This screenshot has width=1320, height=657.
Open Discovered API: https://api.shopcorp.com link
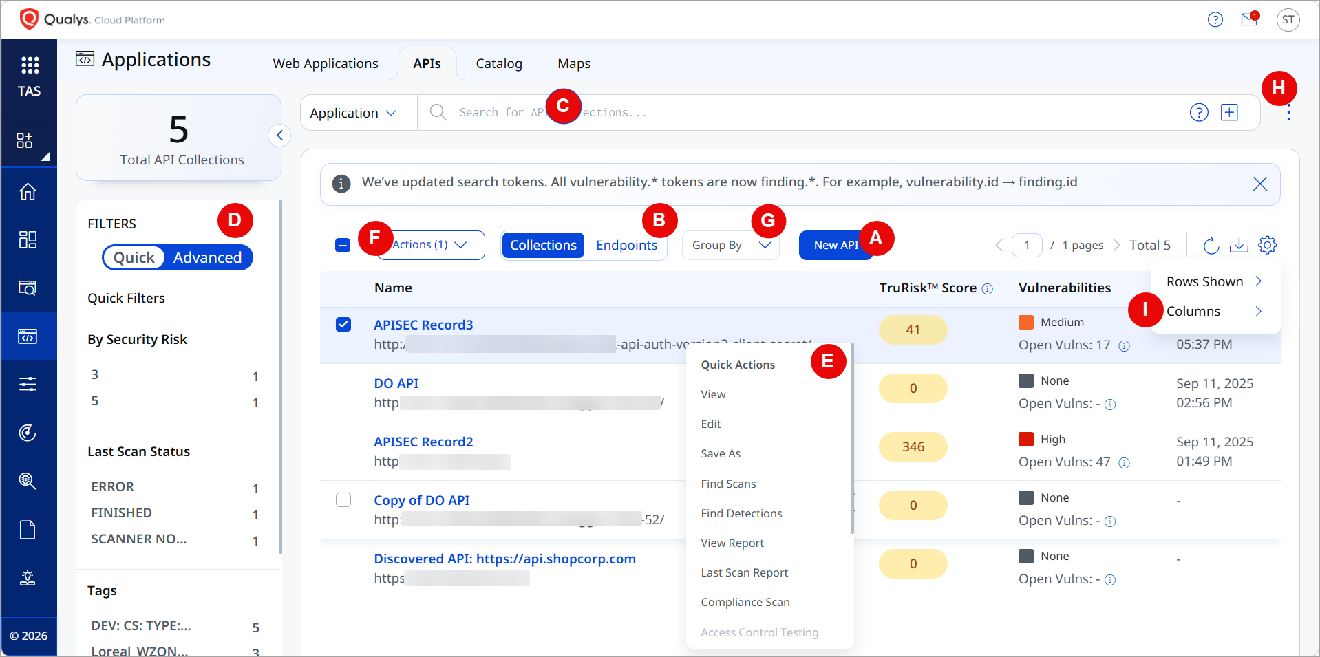click(504, 559)
